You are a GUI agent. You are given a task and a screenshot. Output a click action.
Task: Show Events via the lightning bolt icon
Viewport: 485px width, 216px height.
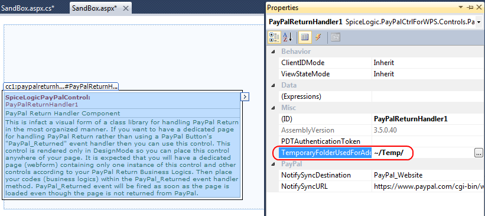(318, 37)
